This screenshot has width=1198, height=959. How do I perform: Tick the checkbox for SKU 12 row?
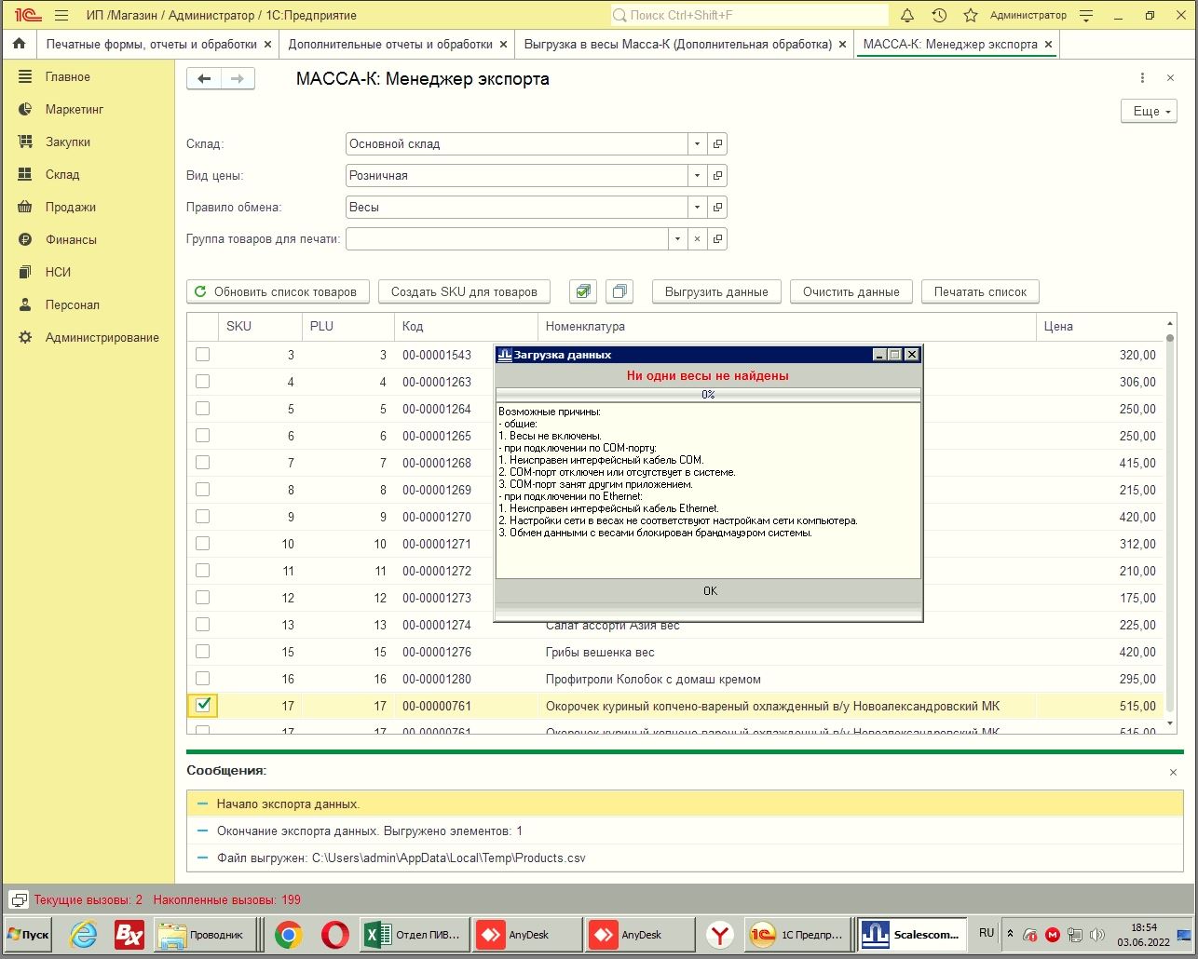click(x=202, y=598)
